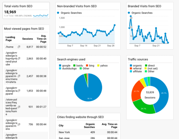Click 409 organic searches value

(92, 132)
